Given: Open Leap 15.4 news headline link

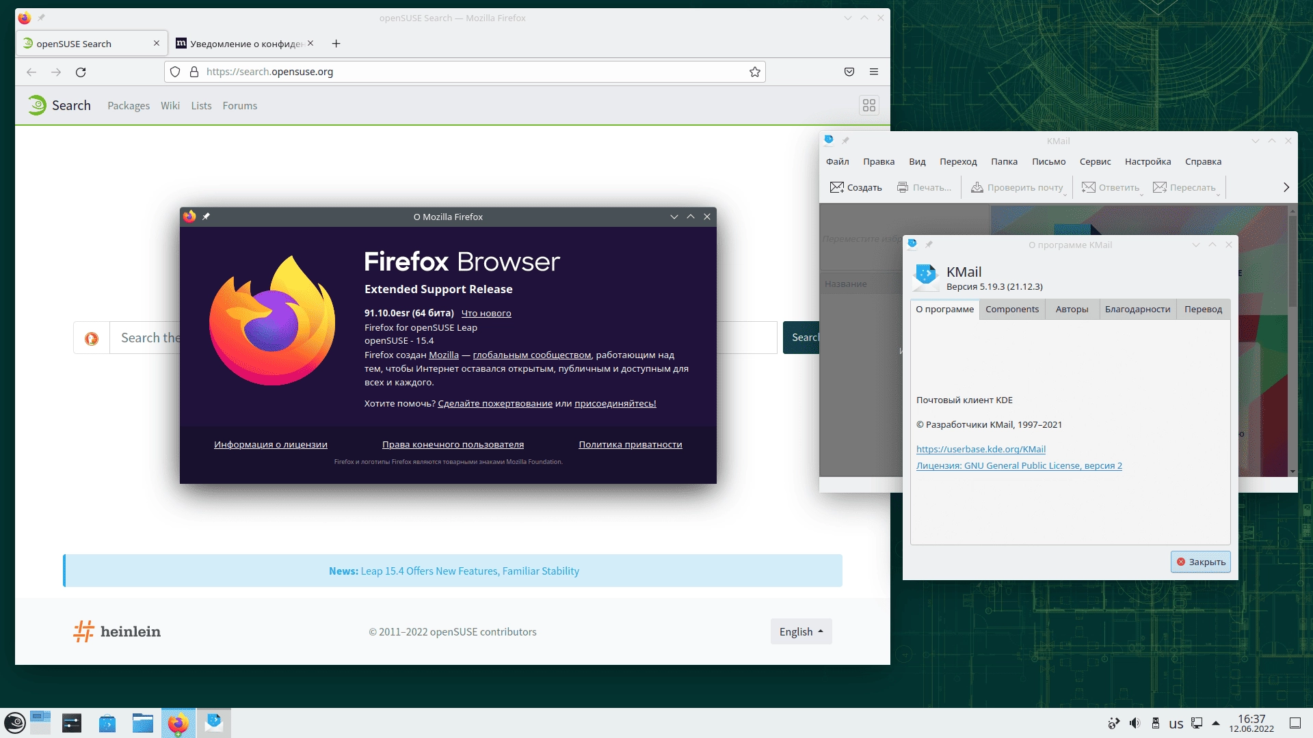Looking at the screenshot, I should 470,571.
